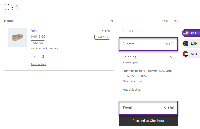Viewport: 200px width, 129px height.
Task: Click the Free shipping option text
Action: 132,90
